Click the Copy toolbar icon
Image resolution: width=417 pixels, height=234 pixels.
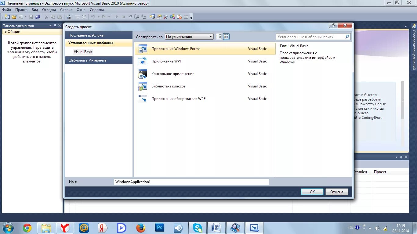coord(53,17)
